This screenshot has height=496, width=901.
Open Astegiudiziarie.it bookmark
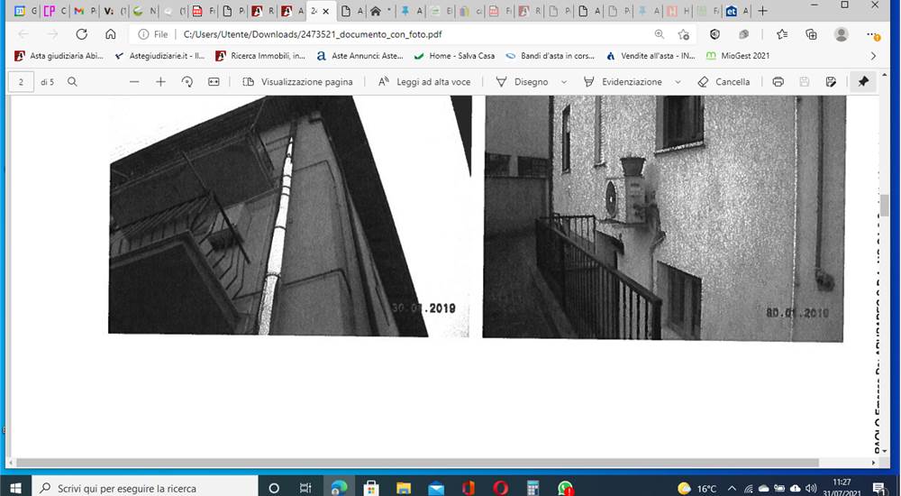coord(159,56)
